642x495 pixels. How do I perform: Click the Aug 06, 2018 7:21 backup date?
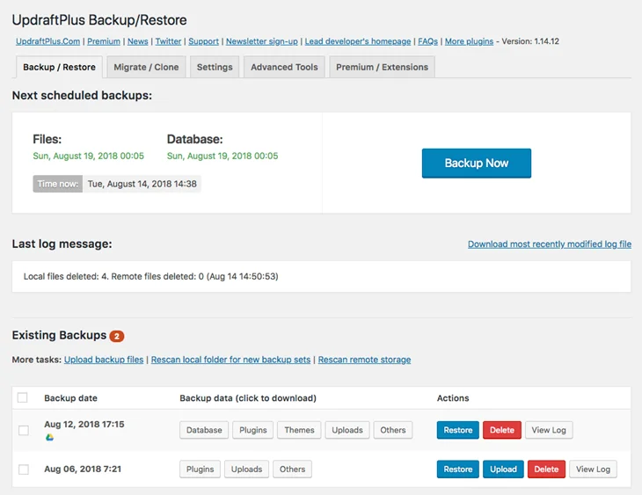click(83, 470)
